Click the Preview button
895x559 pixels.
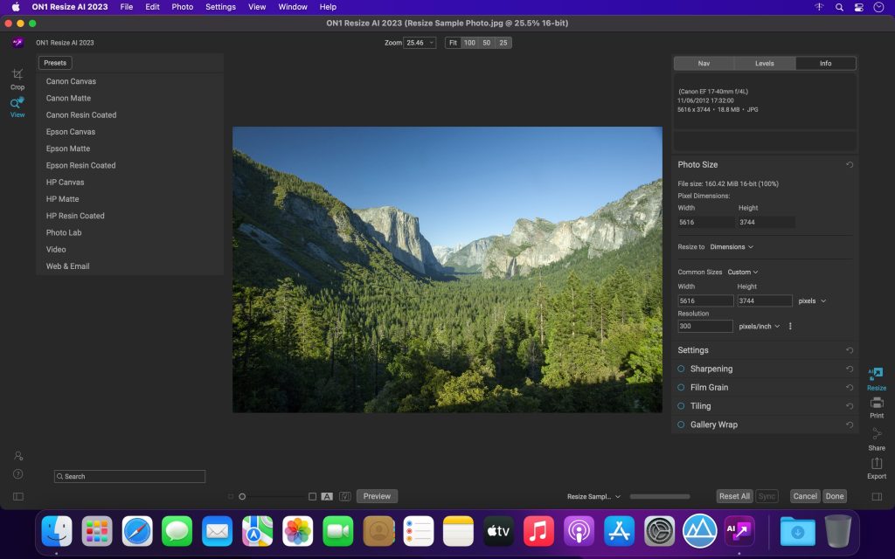point(377,495)
